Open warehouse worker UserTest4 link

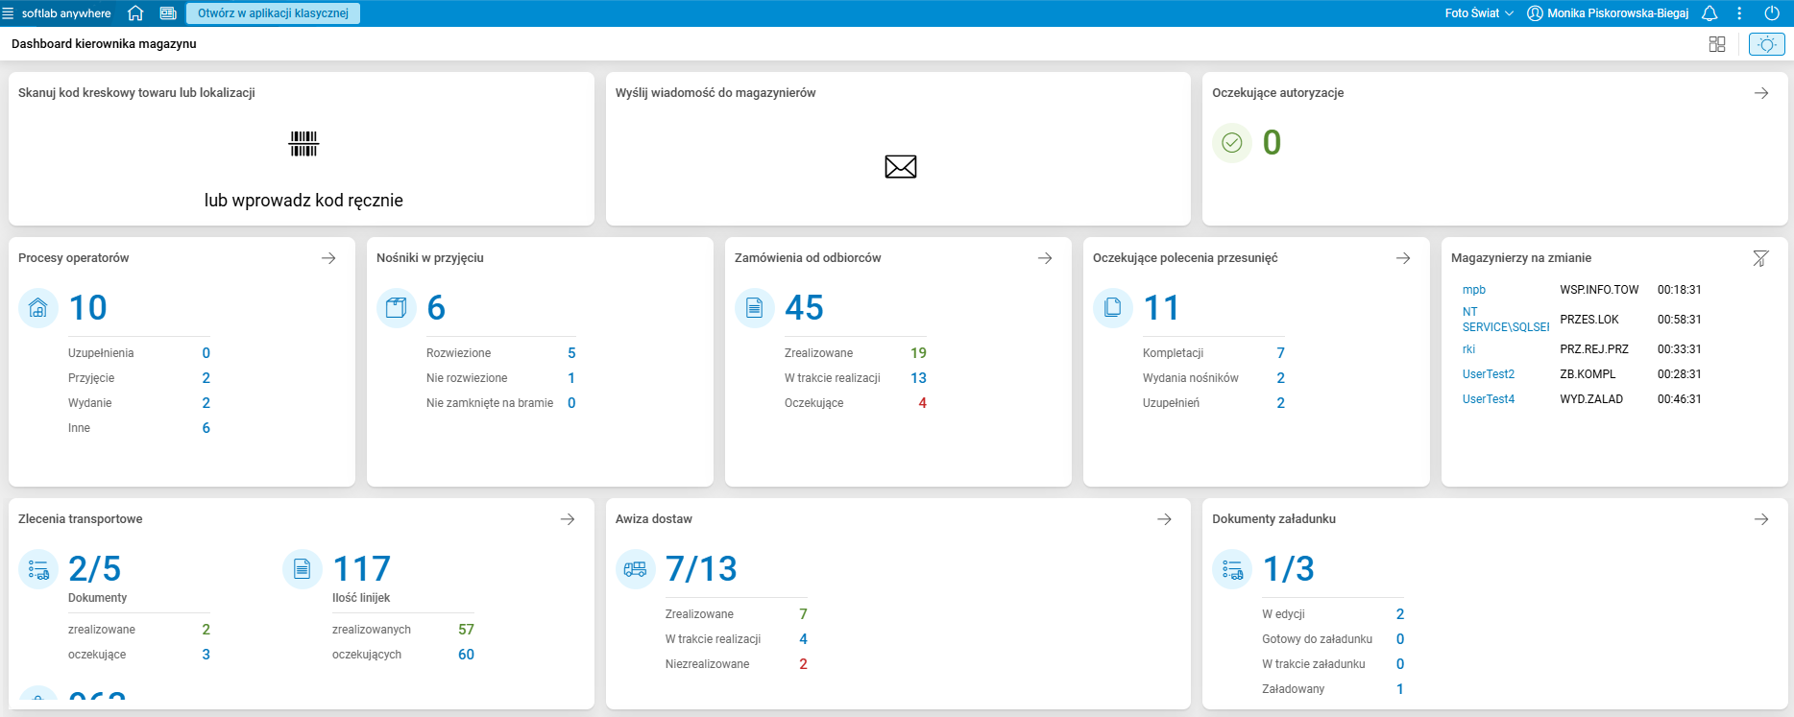tap(1489, 399)
